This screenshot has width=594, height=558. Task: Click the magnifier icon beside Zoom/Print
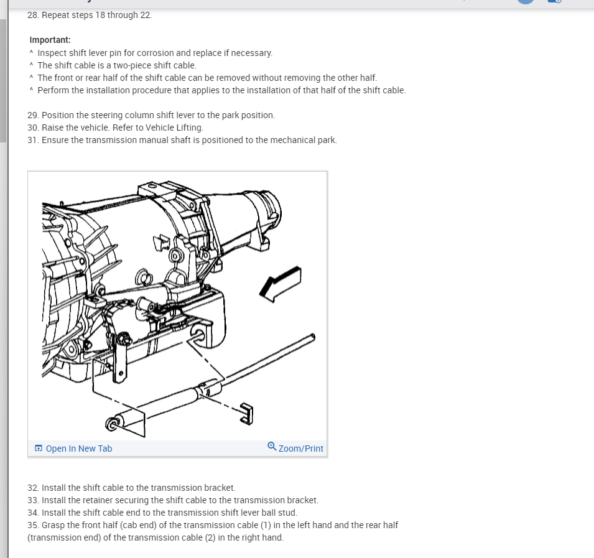272,447
